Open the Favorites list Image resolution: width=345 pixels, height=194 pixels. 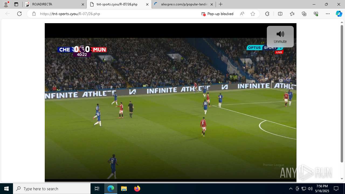click(x=292, y=14)
